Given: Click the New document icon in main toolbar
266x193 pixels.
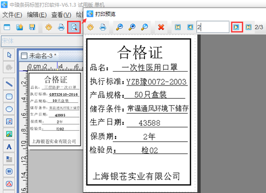Looking at the screenshot, I should 7,27.
